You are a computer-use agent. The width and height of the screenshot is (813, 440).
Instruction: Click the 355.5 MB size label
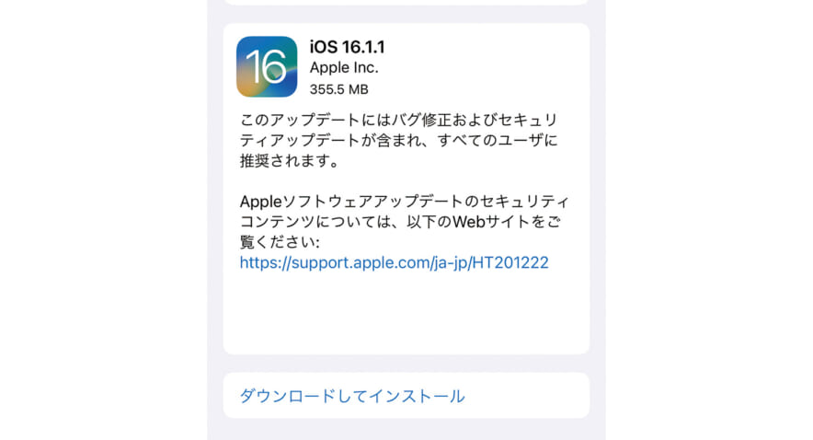[x=339, y=89]
